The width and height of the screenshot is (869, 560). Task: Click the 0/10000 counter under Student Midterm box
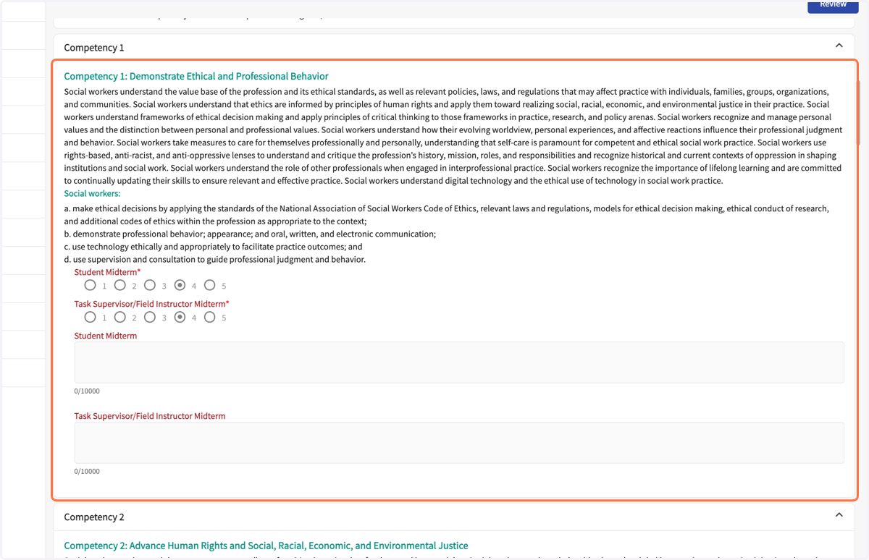pyautogui.click(x=87, y=391)
